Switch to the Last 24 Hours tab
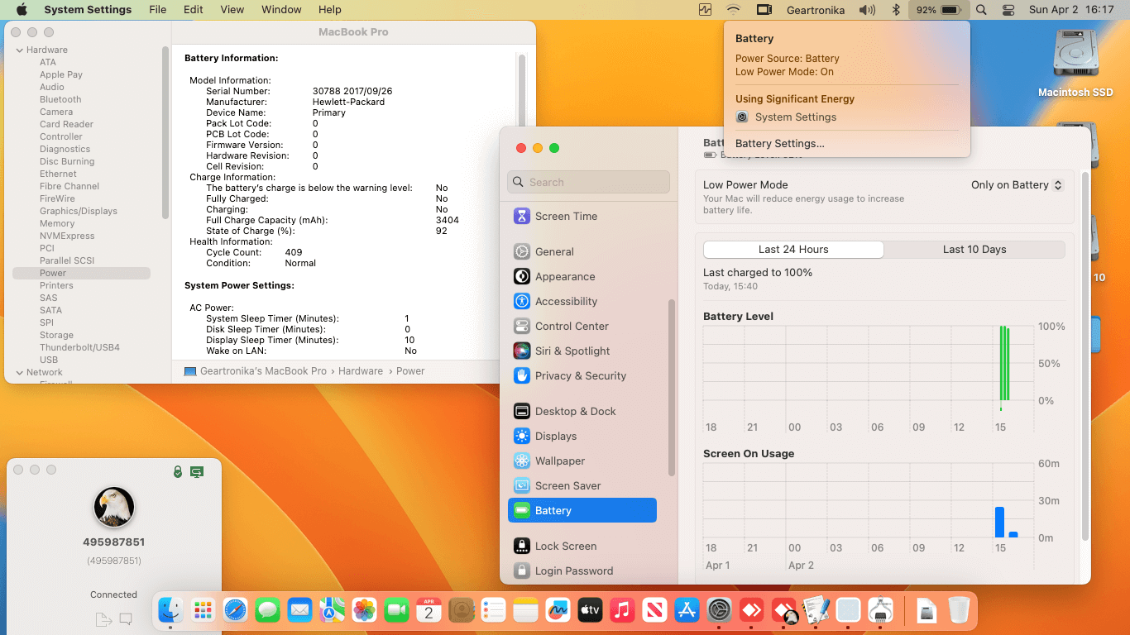Viewport: 1130px width, 635px height. (x=793, y=250)
